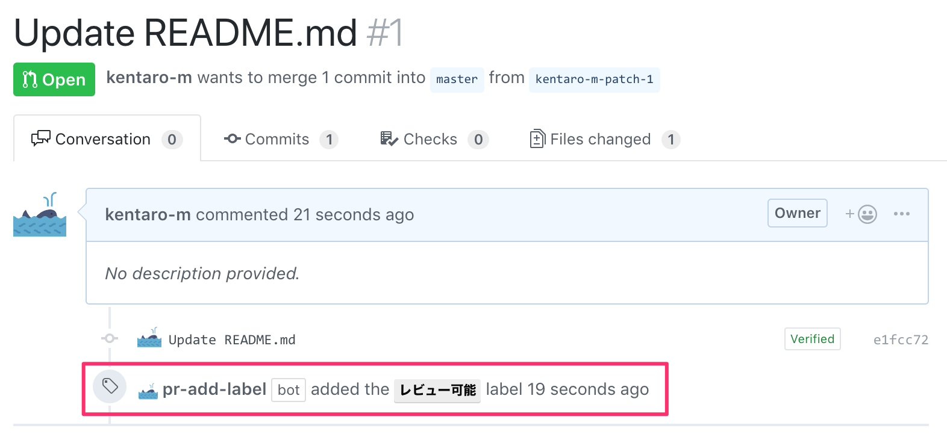Viewport: 947px width, 443px height.
Task: Click the tag icon next to the label event
Action: [110, 387]
